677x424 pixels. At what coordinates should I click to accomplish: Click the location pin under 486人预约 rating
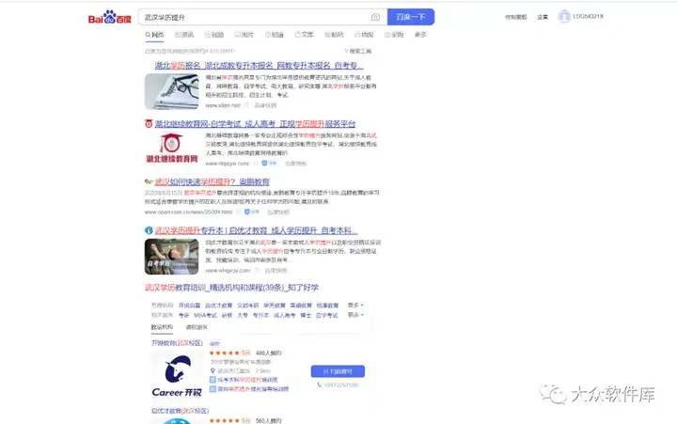213,371
